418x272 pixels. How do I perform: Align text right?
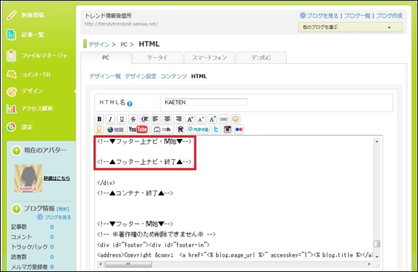178,119
